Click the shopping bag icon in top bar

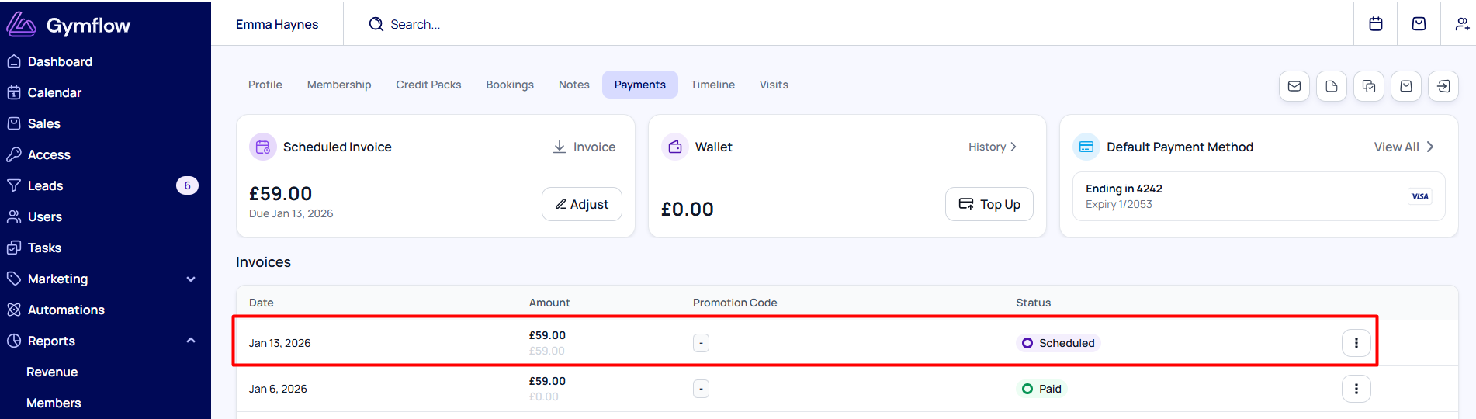point(1419,24)
